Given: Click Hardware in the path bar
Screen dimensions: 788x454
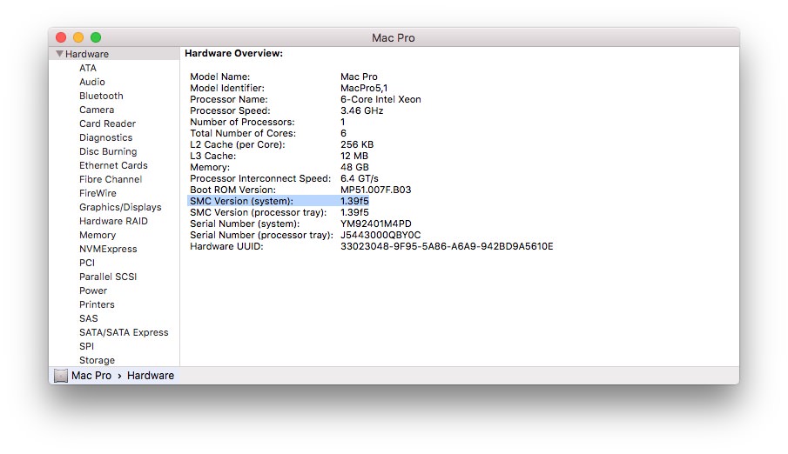Looking at the screenshot, I should 151,376.
